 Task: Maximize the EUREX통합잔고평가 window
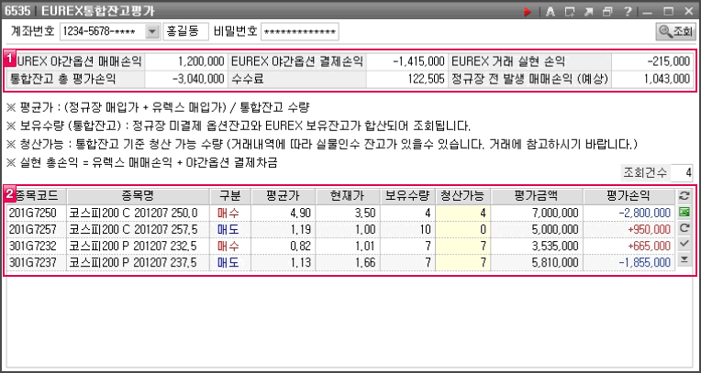click(x=669, y=12)
